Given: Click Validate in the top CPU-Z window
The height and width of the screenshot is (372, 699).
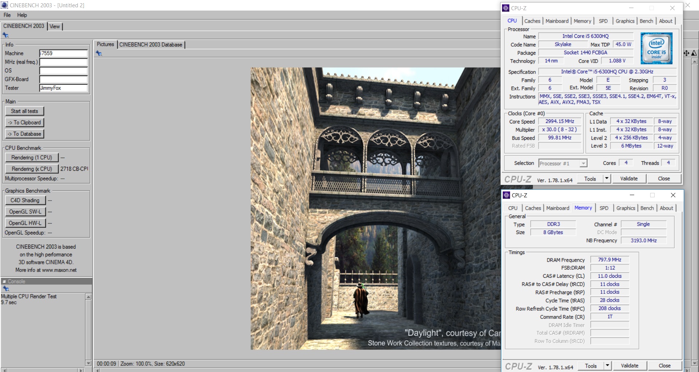Looking at the screenshot, I should pyautogui.click(x=629, y=178).
